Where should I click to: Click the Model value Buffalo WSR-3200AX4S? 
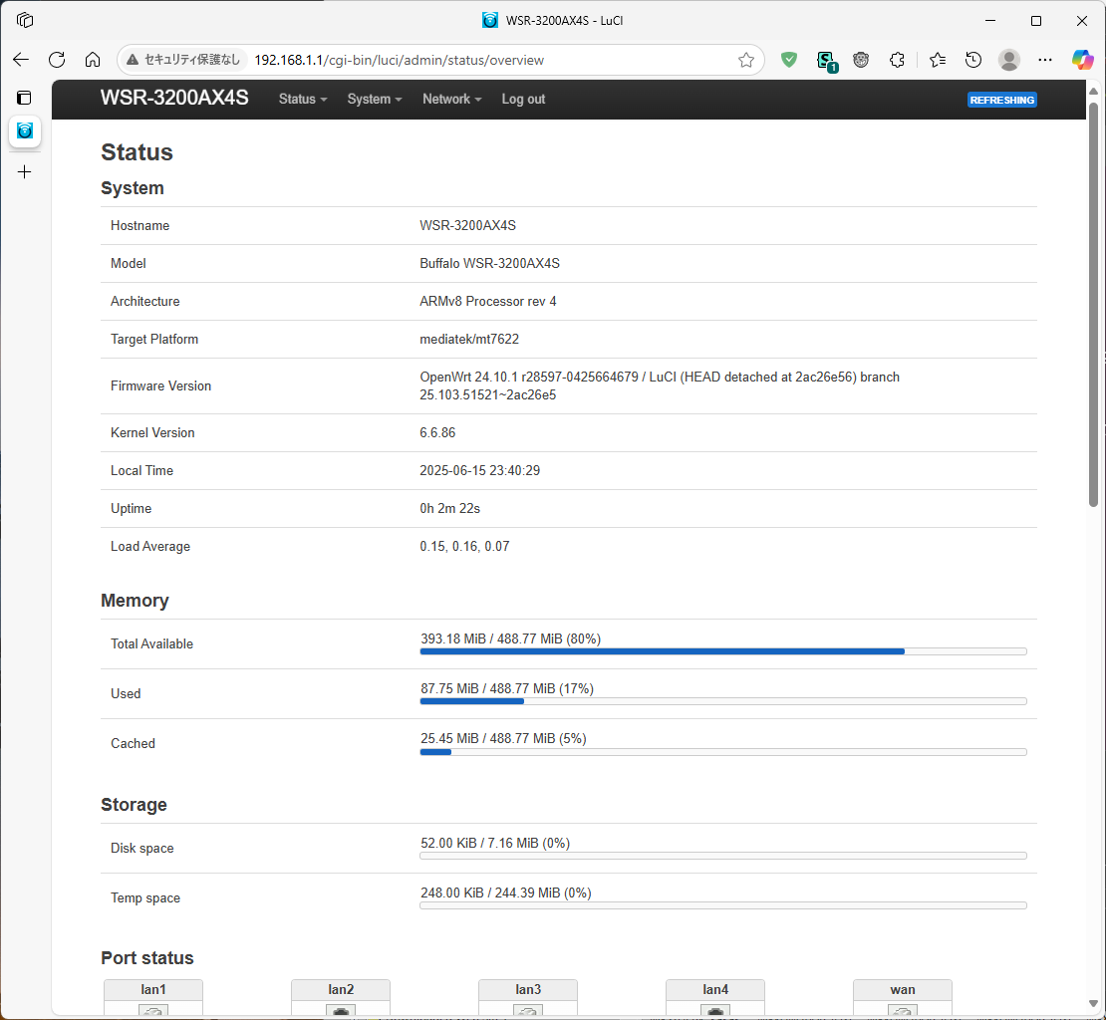coord(489,264)
